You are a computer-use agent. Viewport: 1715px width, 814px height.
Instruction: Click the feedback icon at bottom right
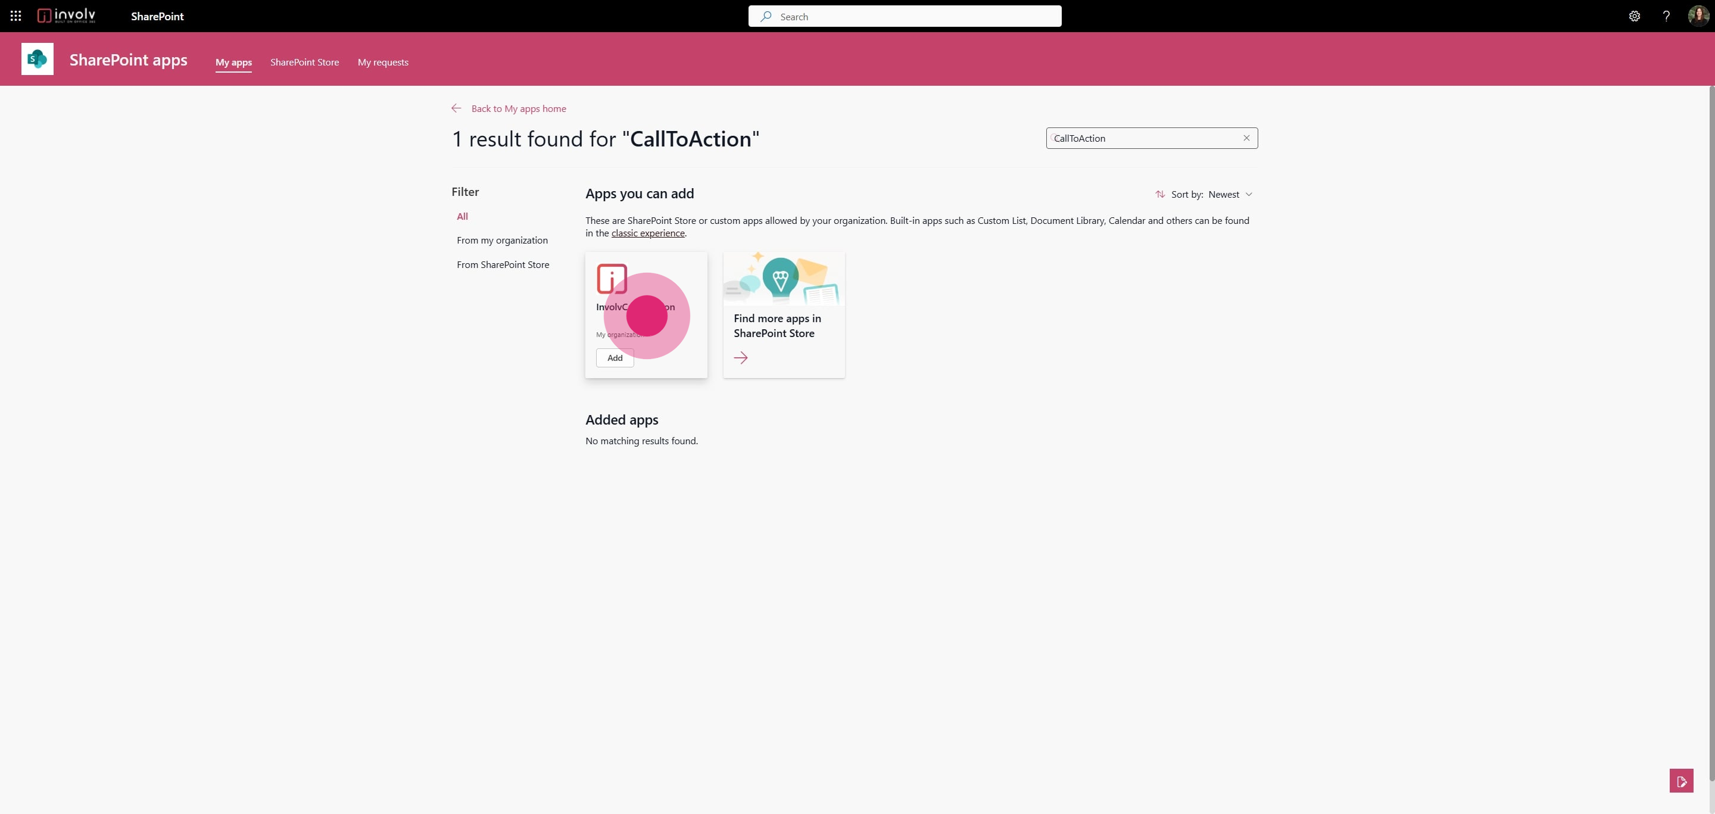tap(1680, 781)
